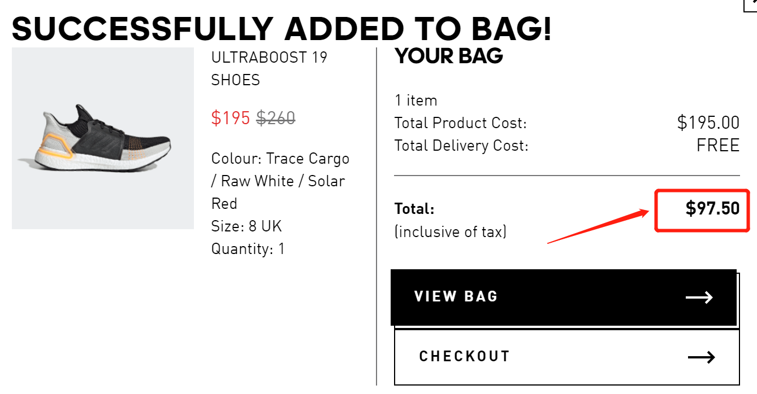This screenshot has height=394, width=757.
Task: Click the $195.00 total product cost value
Action: (708, 122)
